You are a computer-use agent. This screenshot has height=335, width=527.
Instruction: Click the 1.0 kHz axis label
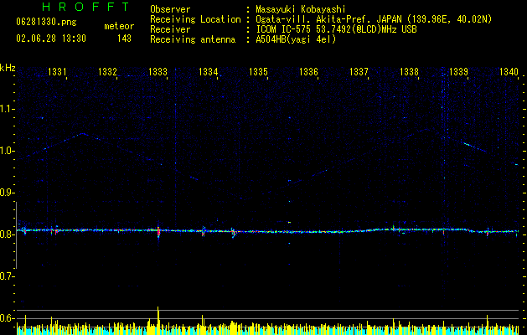7,151
